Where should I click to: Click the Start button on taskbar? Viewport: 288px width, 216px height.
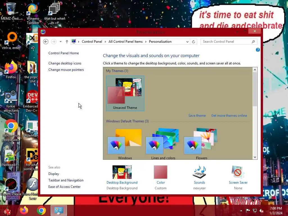point(7,210)
